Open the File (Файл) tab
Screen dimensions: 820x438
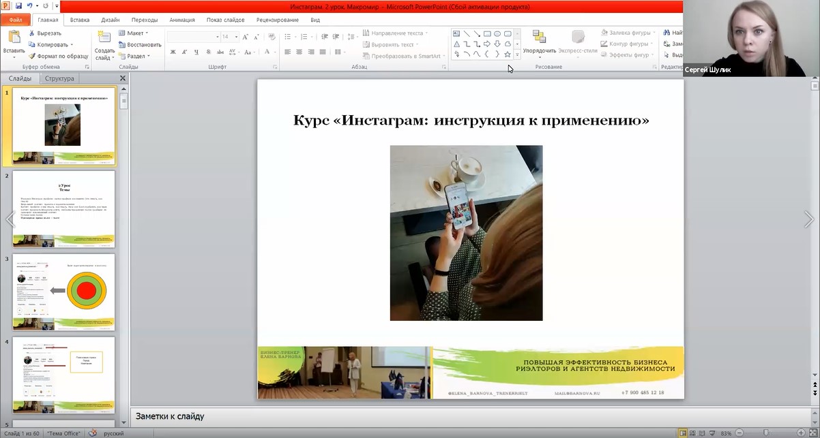[x=16, y=20]
